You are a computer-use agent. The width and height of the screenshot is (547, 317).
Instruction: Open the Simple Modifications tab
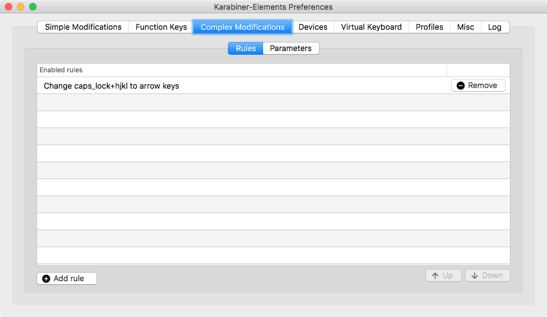point(83,27)
